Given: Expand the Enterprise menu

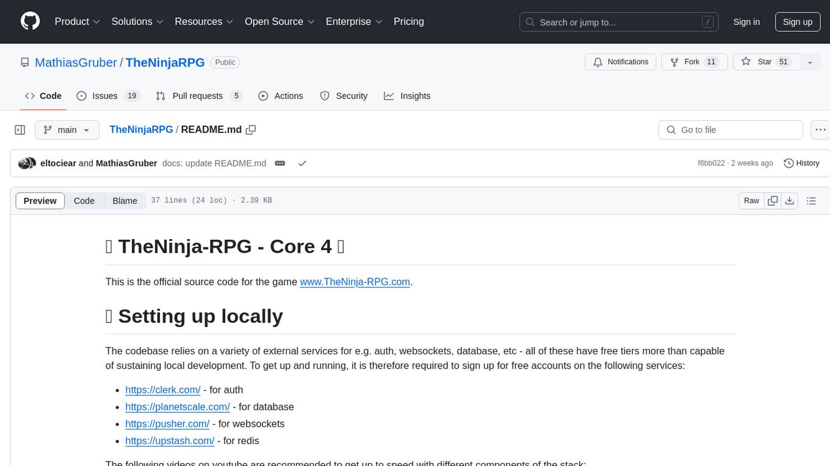Looking at the screenshot, I should coord(354,21).
